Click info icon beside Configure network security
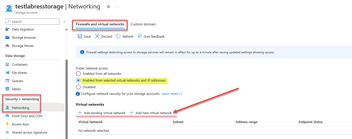This screenshot has width=352, height=139. coord(78,94)
